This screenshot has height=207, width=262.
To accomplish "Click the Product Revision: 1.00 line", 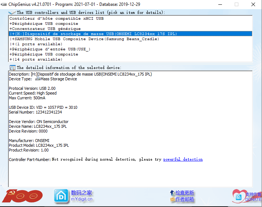I will (29, 150).
